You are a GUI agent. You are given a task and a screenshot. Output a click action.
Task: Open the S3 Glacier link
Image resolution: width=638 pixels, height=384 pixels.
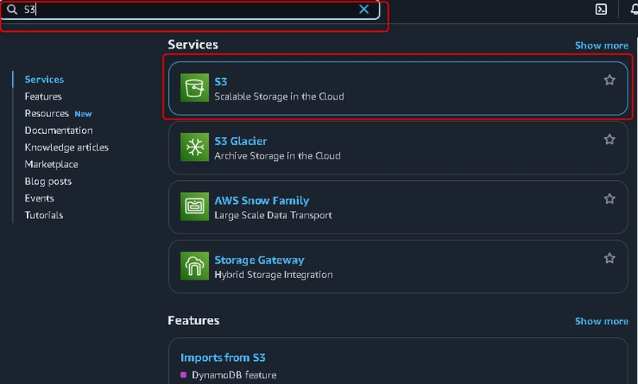coord(241,141)
